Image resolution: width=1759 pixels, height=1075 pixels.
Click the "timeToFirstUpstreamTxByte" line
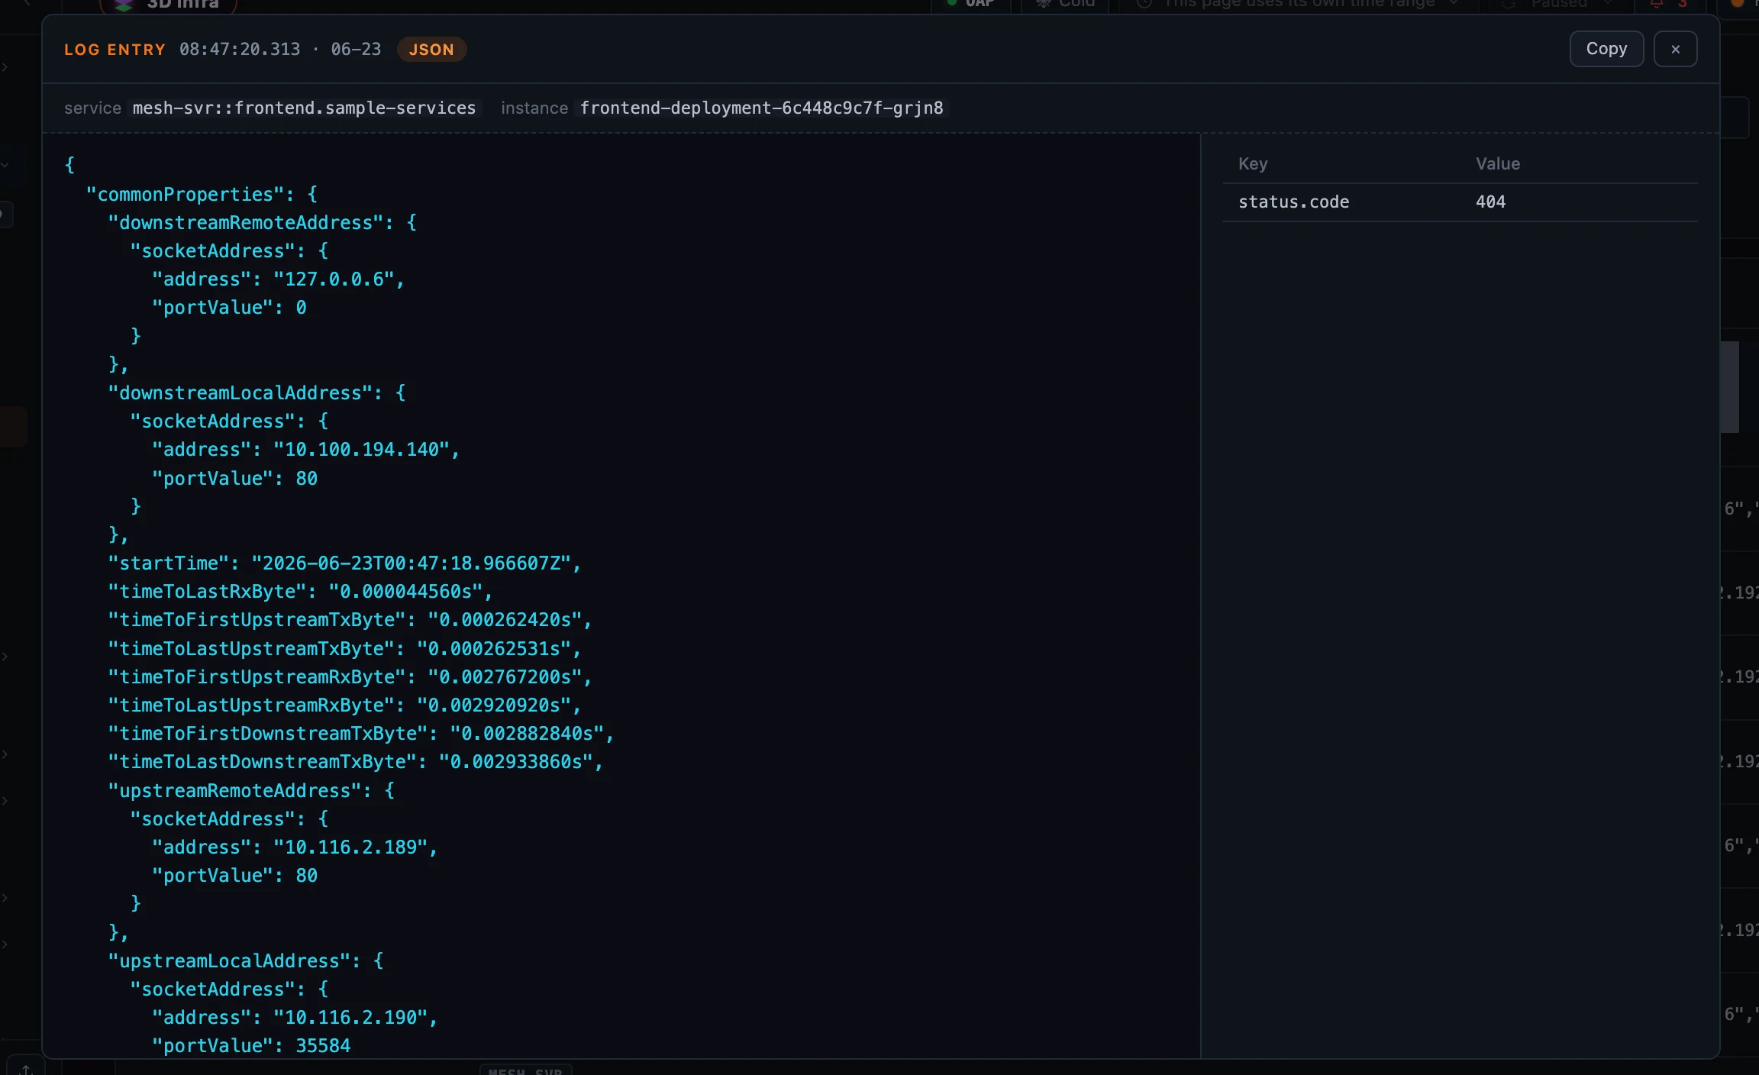pos(350,619)
